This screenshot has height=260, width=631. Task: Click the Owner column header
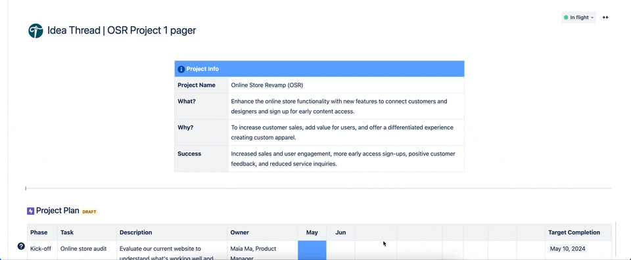tap(239, 232)
